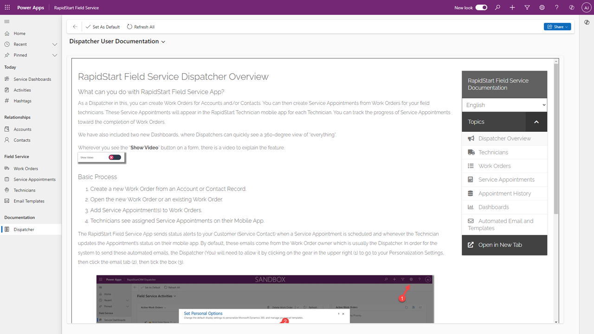Collapse the site map hamburger menu
The width and height of the screenshot is (594, 334).
7,22
